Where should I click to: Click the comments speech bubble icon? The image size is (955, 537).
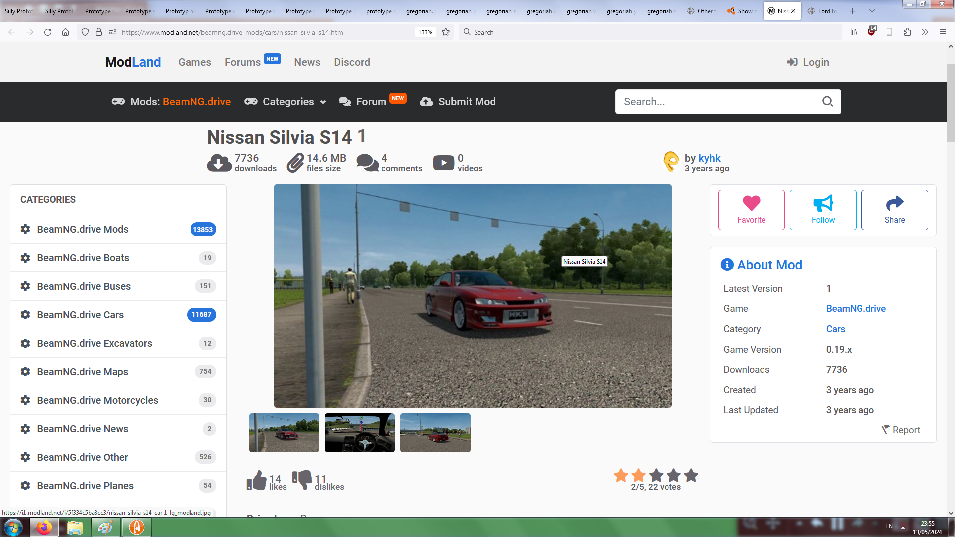368,163
